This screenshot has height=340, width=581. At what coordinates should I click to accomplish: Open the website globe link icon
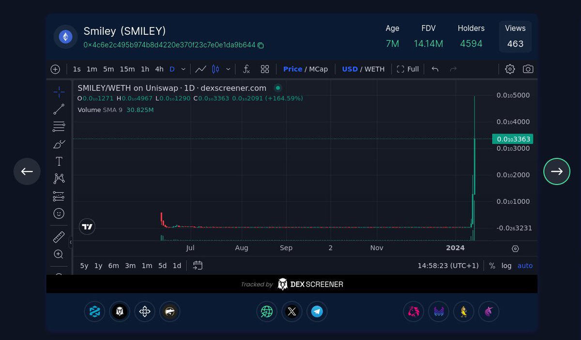(x=267, y=311)
